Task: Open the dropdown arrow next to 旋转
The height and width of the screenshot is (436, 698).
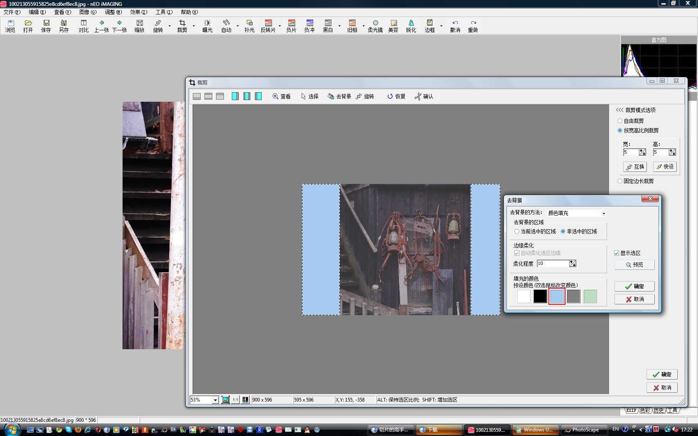Action: click(170, 26)
